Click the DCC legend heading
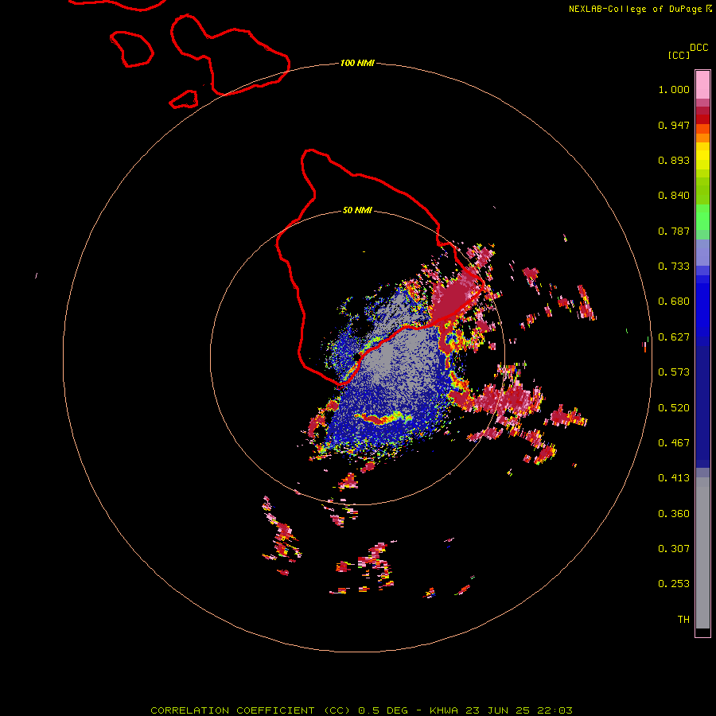This screenshot has width=716, height=716. click(x=699, y=48)
